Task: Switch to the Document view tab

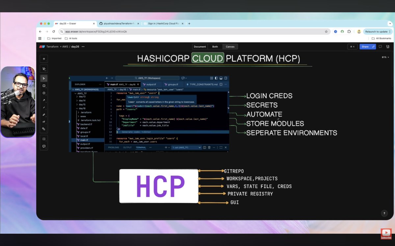Action: tap(200, 47)
